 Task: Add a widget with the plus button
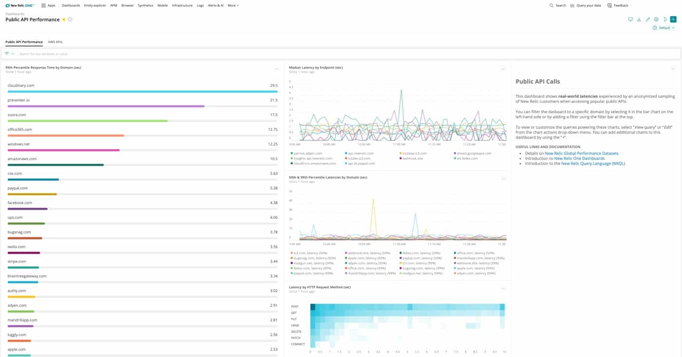(673, 20)
